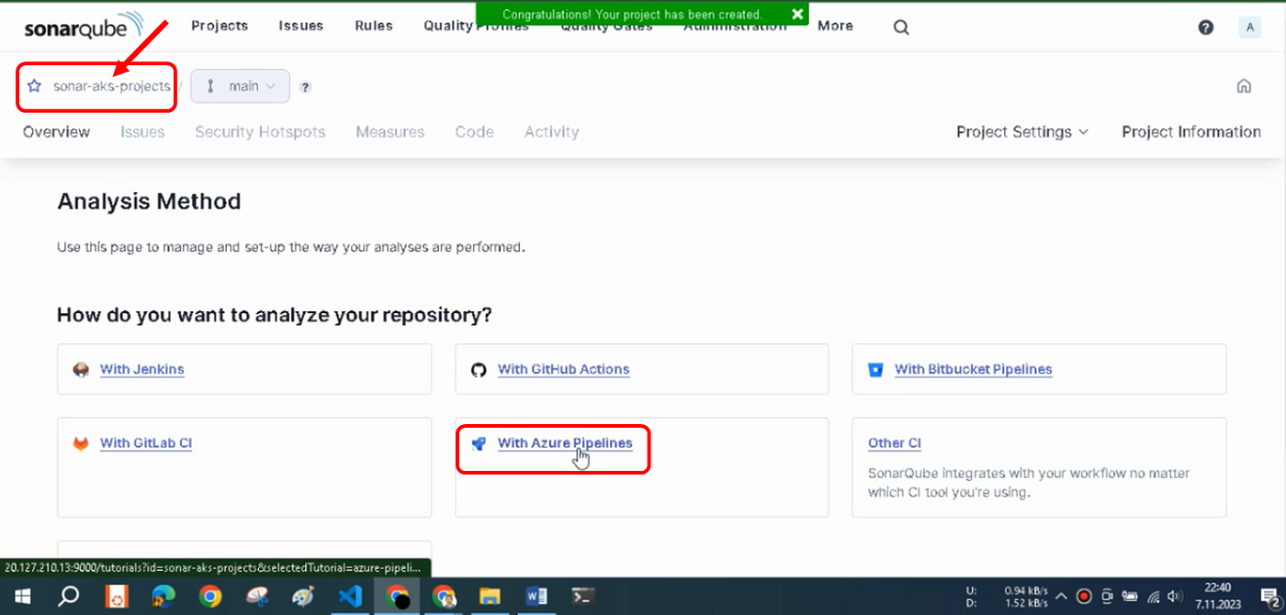The width and height of the screenshot is (1286, 615).
Task: Open the Code tab
Action: click(x=475, y=132)
